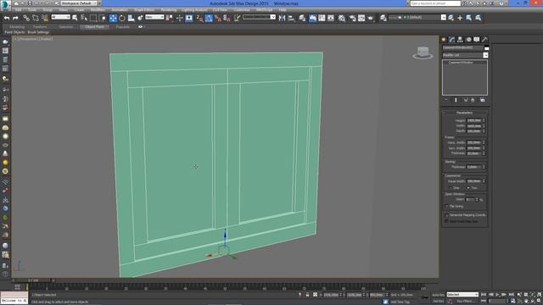Open the reference coordinate system View dropdown

pos(154,17)
